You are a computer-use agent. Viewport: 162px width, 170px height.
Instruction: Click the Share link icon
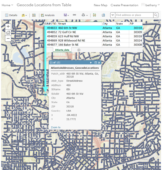coord(74,15)
